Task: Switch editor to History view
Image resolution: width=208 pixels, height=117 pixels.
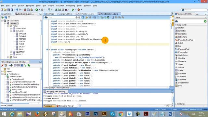Action: (x=59, y=88)
